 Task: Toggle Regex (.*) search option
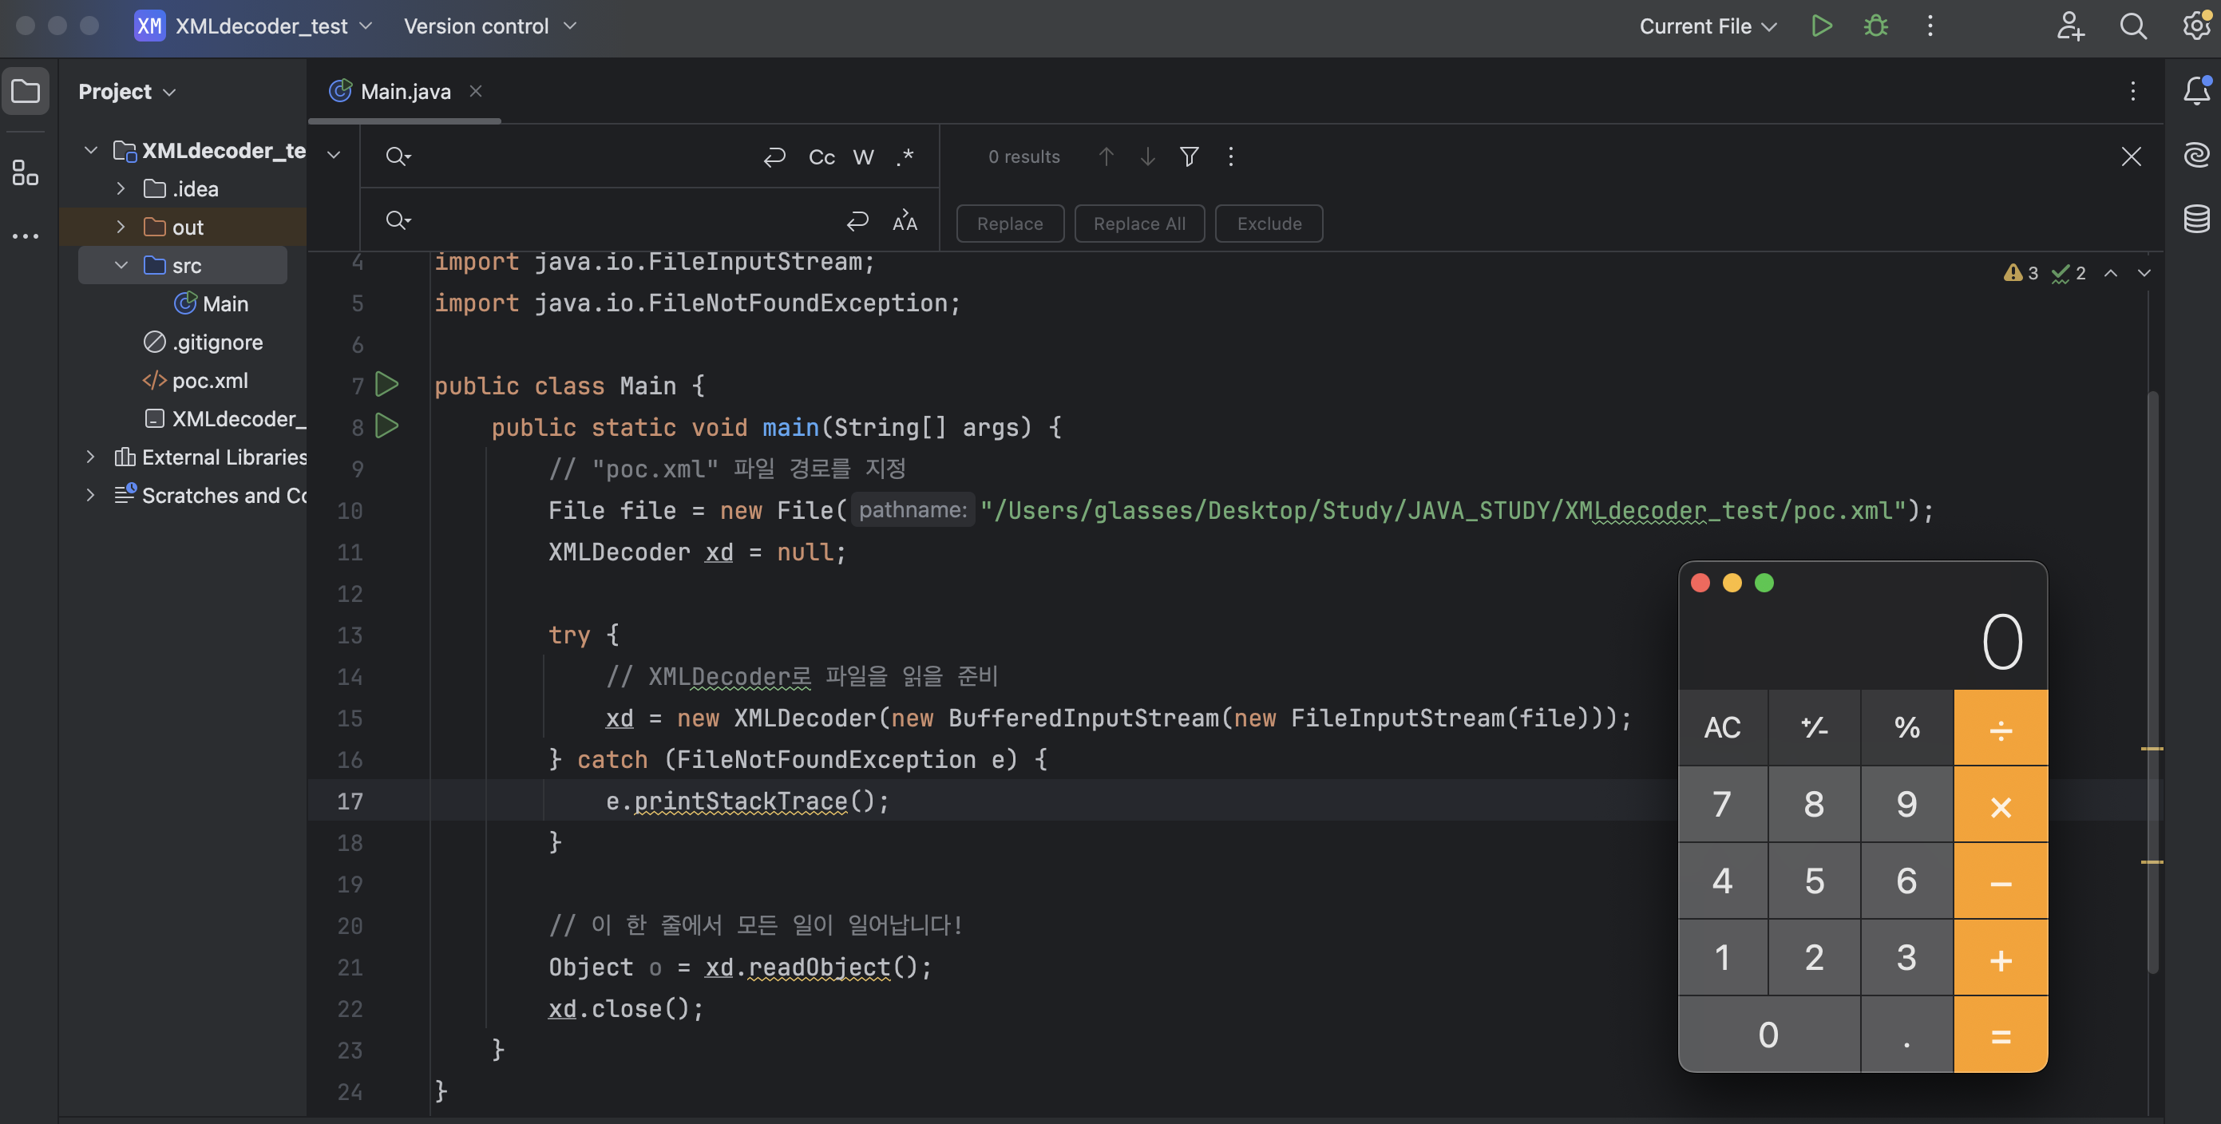point(905,157)
